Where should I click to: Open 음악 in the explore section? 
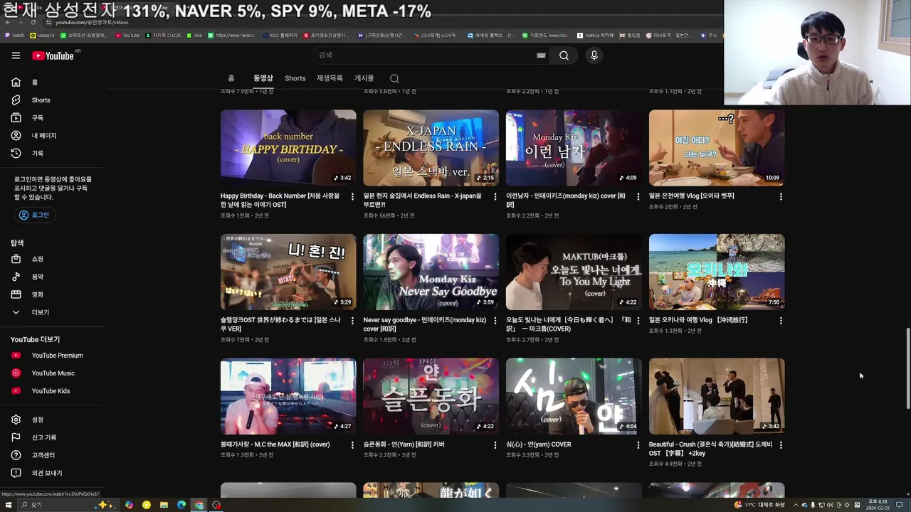click(52, 277)
